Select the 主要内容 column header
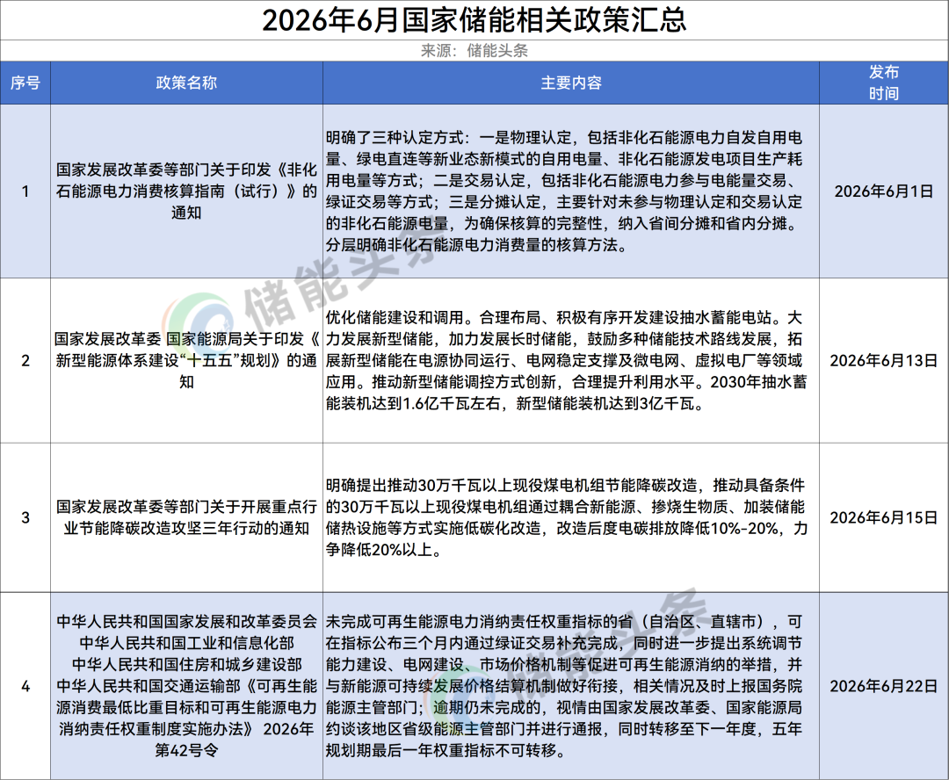 (571, 83)
